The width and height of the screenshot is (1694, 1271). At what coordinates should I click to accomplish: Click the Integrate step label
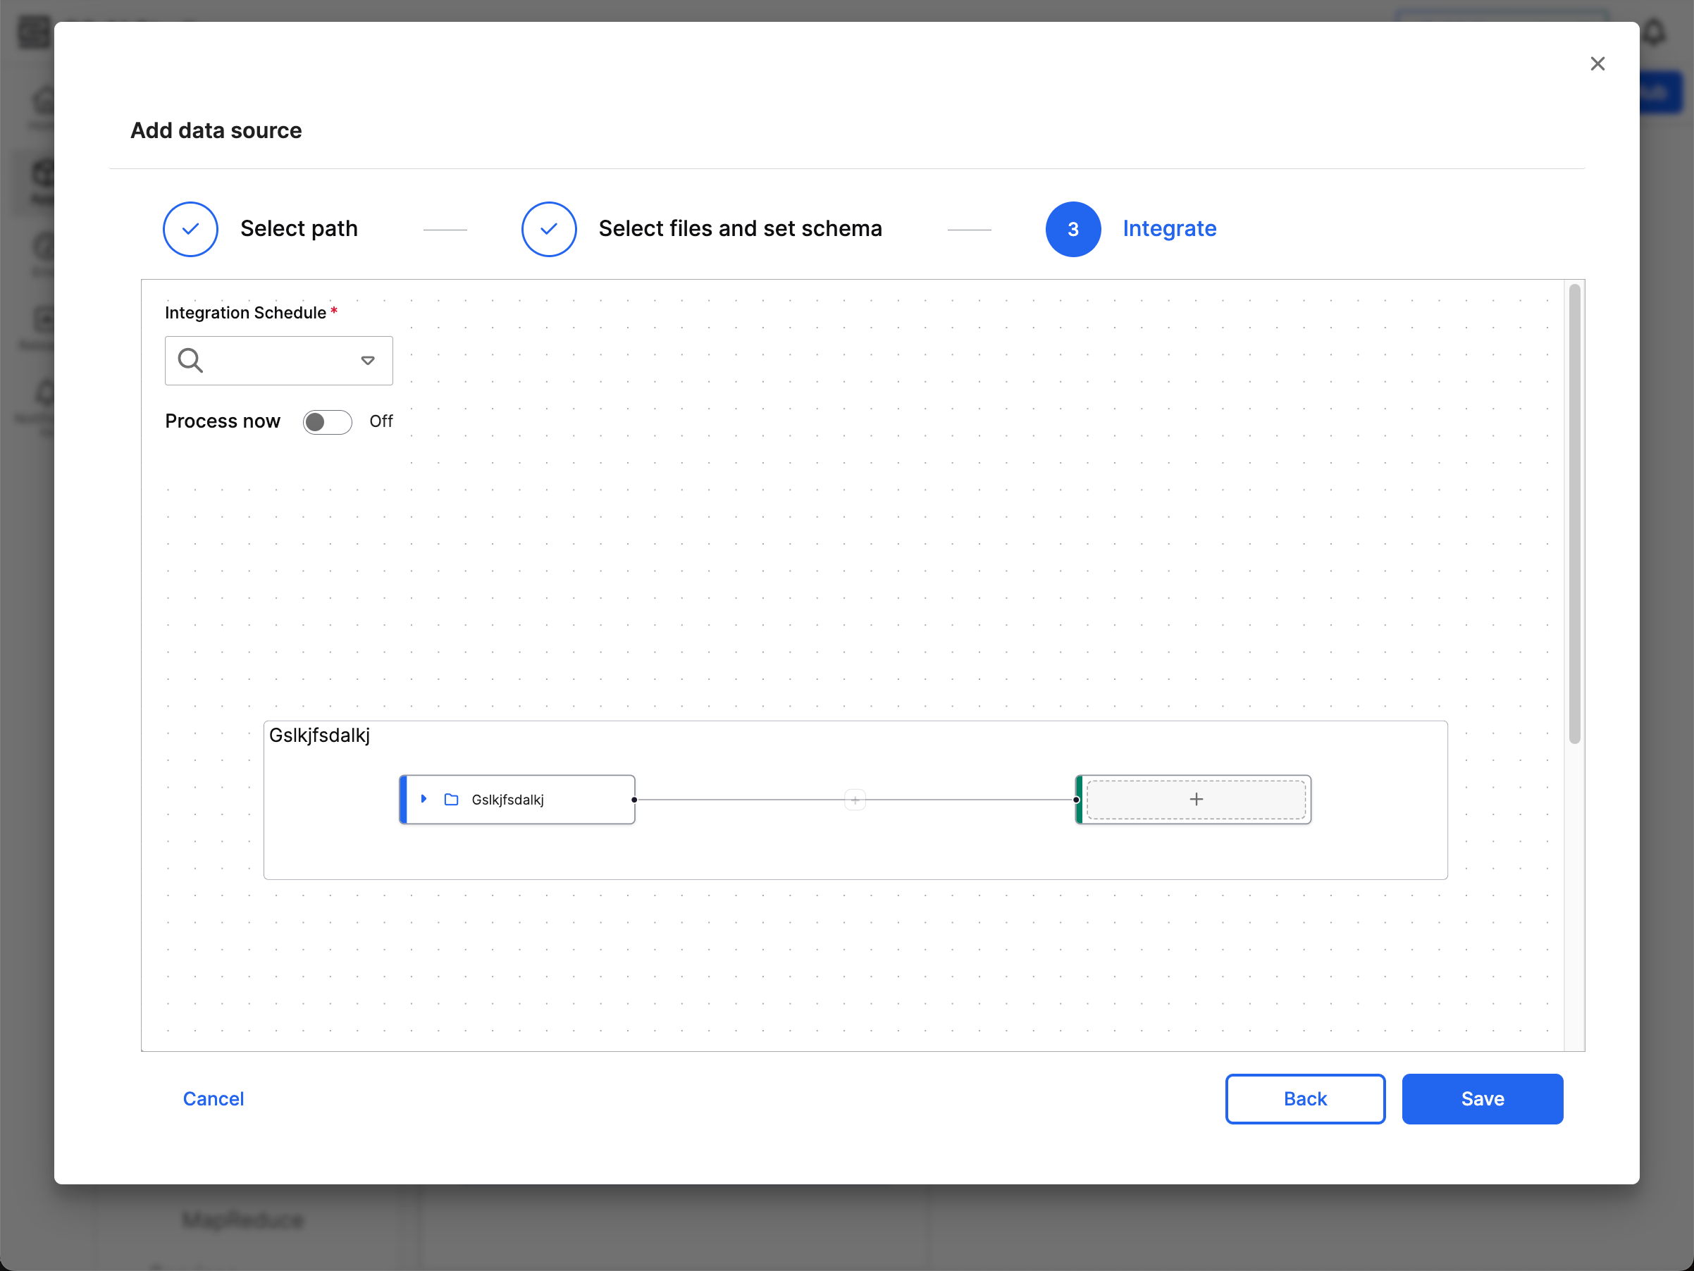point(1168,229)
